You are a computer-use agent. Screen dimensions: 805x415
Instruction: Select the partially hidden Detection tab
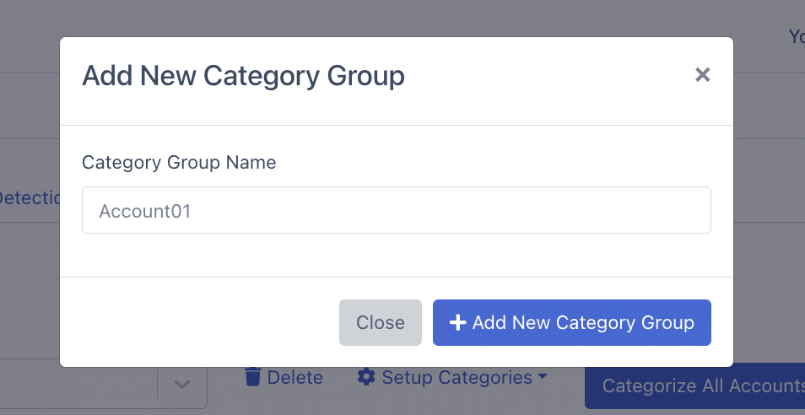(30, 197)
